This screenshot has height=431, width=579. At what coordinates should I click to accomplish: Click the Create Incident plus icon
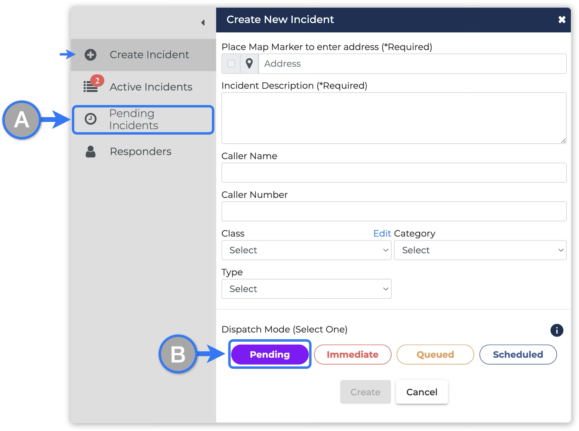click(x=90, y=55)
